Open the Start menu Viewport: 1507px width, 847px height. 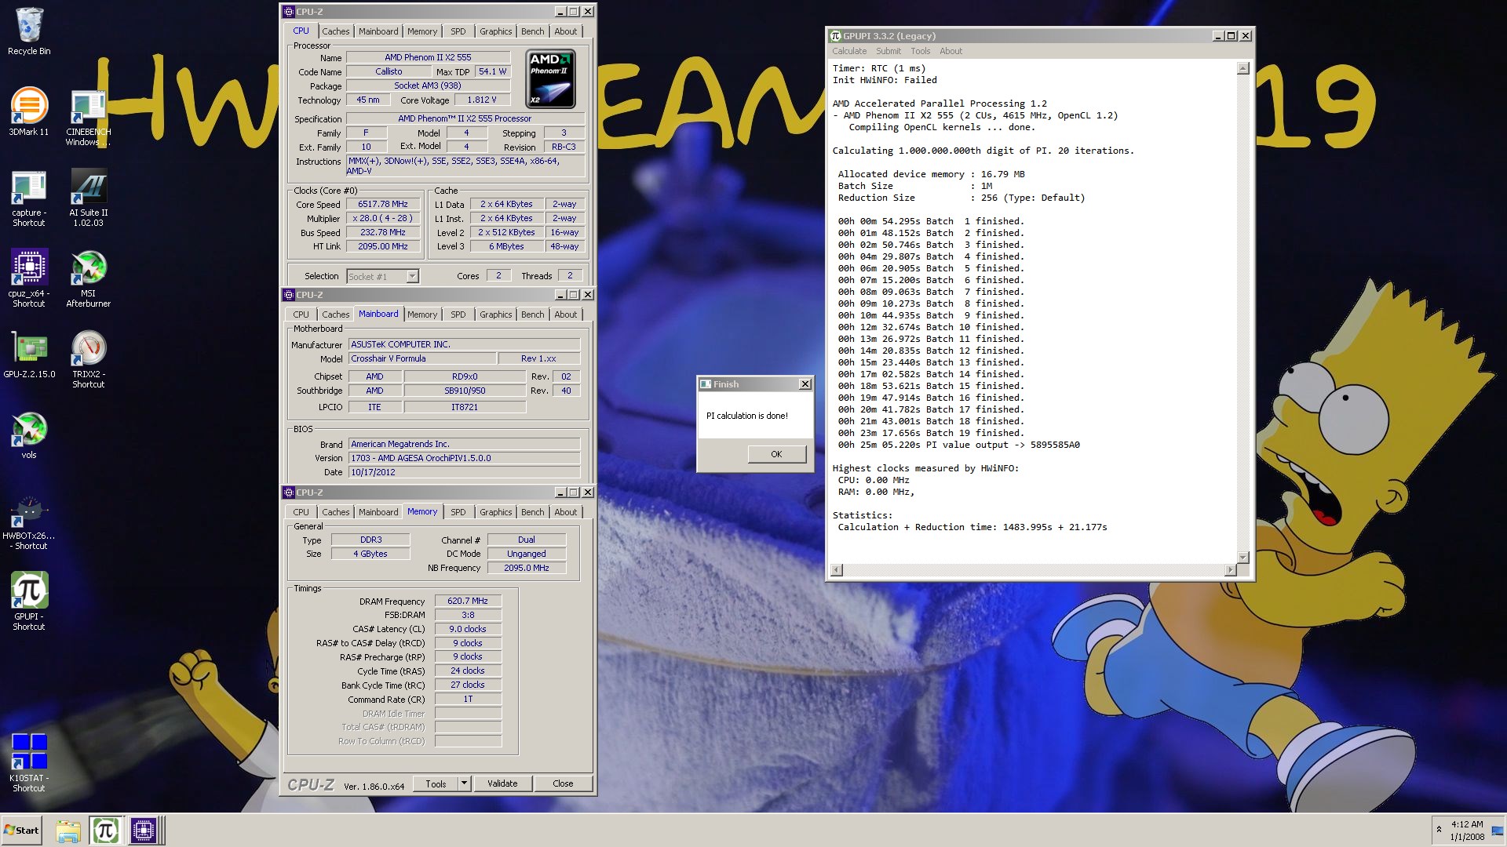21,831
